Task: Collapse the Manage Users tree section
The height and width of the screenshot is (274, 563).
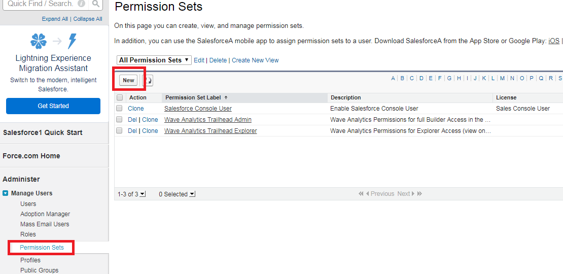Action: tap(5, 193)
